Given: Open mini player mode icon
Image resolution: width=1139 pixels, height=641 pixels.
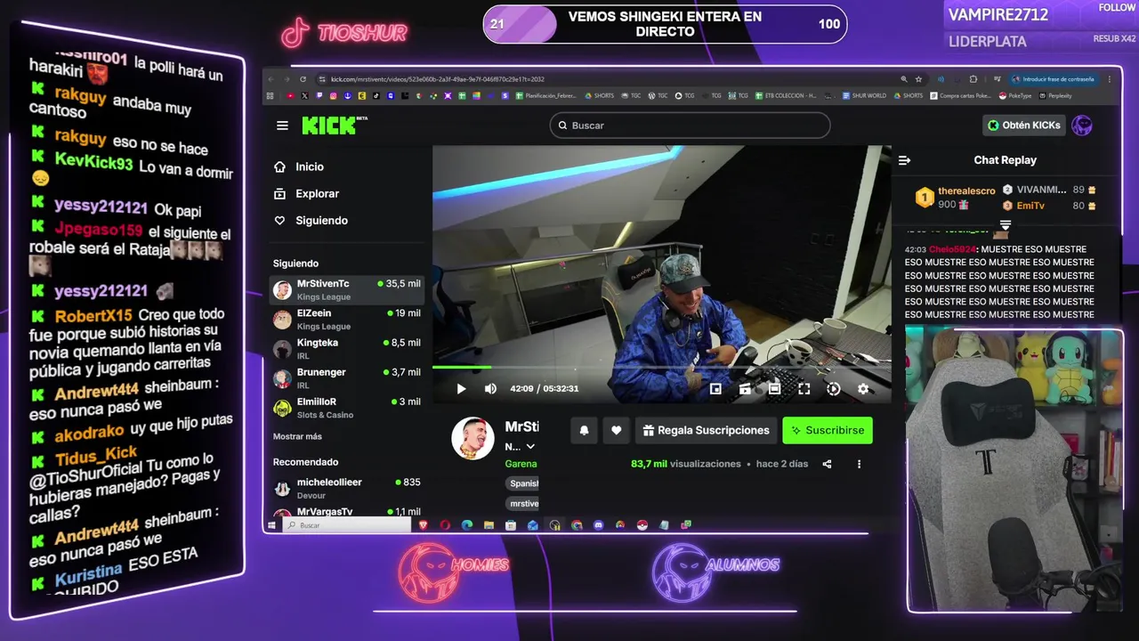Looking at the screenshot, I should pyautogui.click(x=715, y=389).
